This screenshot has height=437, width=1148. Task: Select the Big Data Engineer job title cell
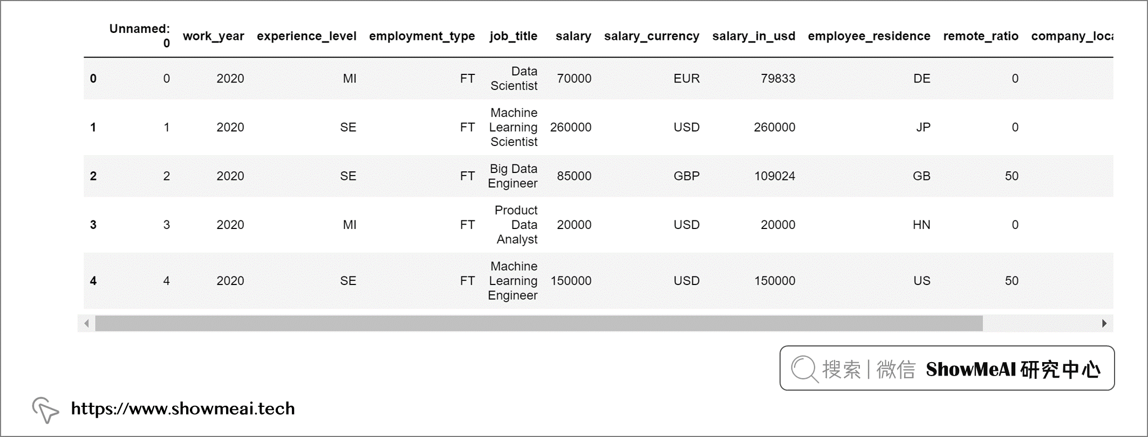tap(512, 176)
